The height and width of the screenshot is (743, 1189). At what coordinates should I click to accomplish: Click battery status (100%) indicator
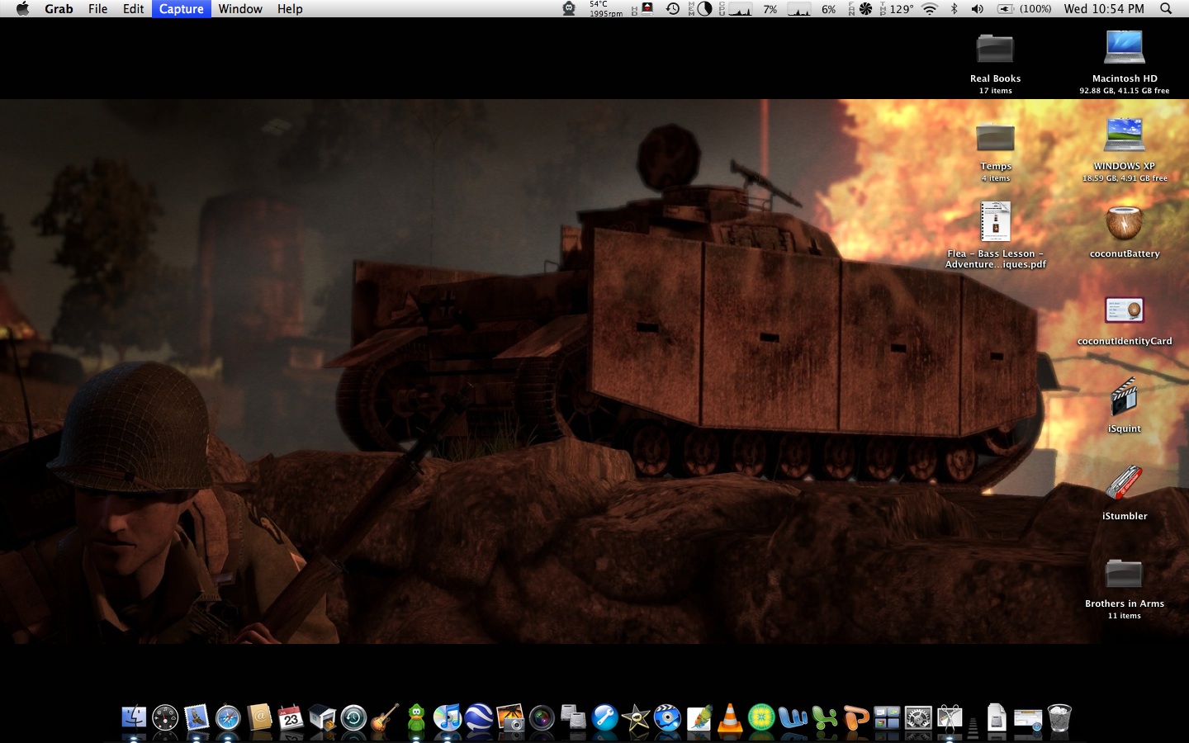pos(1025,8)
